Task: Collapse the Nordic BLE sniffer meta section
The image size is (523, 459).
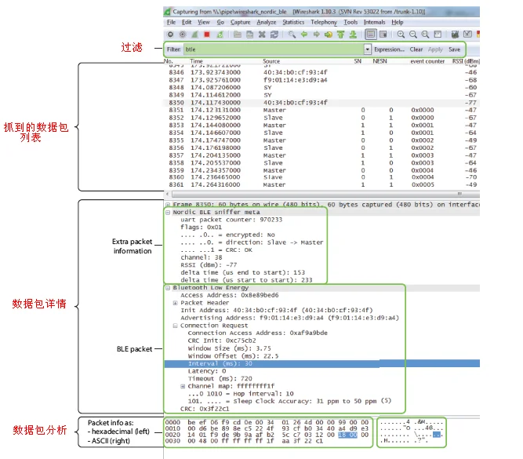Action: pos(168,213)
